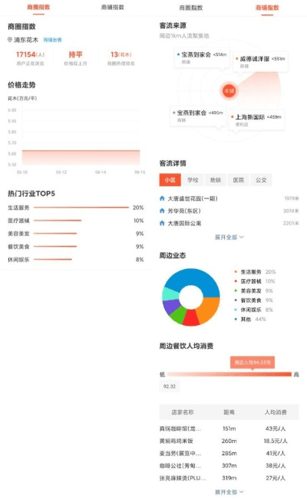307x502 pixels.
Task: Click the 休闲娱乐 8% bar in TOP5
Action: pyautogui.click(x=53, y=259)
